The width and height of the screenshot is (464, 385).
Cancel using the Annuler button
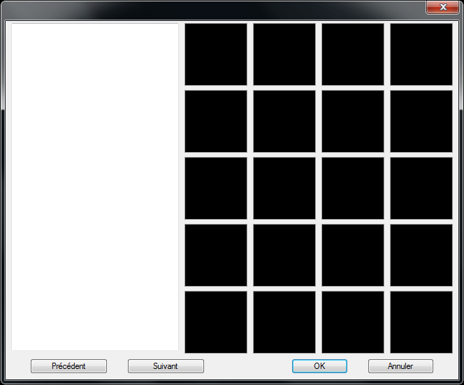click(x=400, y=366)
